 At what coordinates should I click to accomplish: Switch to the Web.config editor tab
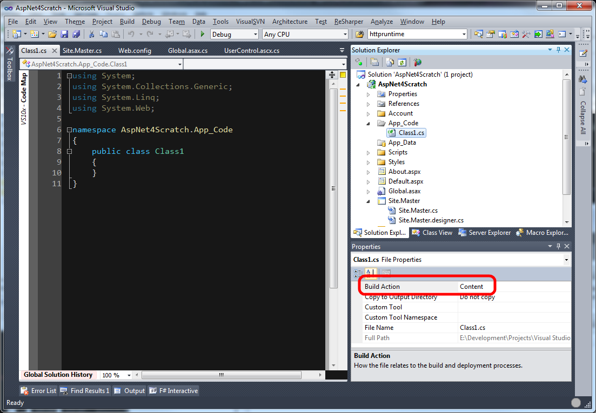pos(135,51)
